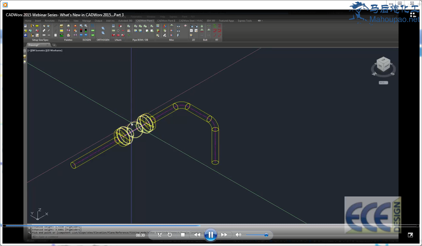Click the video seek bar

tap(211, 225)
